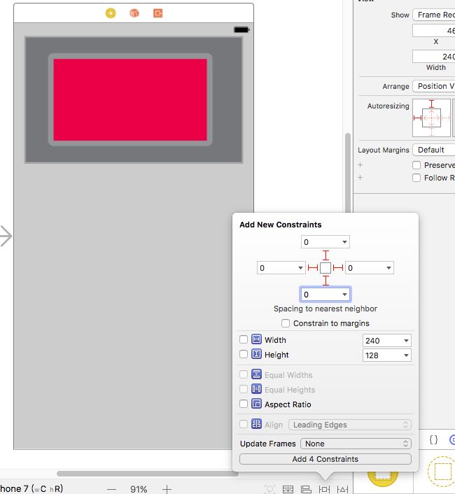Check the Width constraint checkbox
The height and width of the screenshot is (494, 455).
tap(244, 339)
